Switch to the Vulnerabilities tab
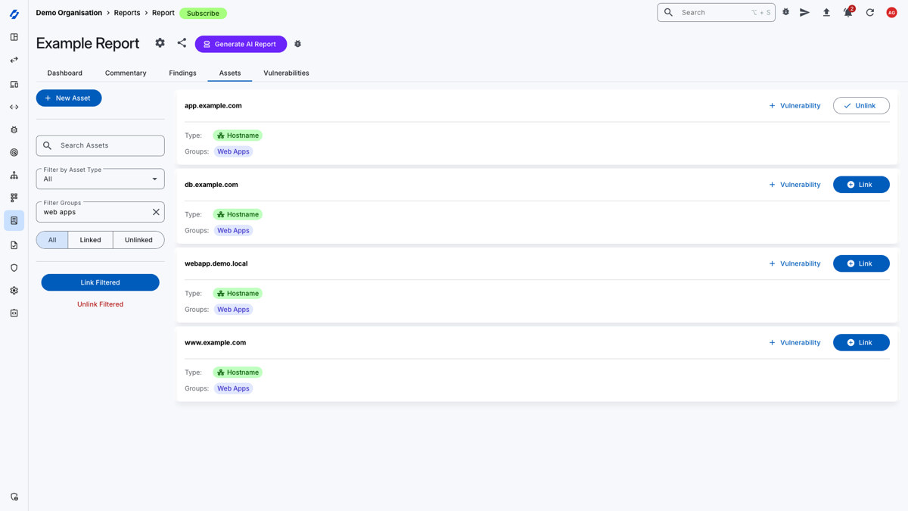This screenshot has width=908, height=511. [x=285, y=73]
